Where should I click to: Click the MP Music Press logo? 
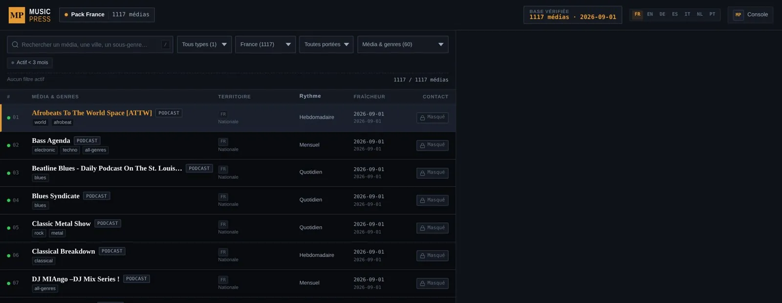(x=30, y=15)
